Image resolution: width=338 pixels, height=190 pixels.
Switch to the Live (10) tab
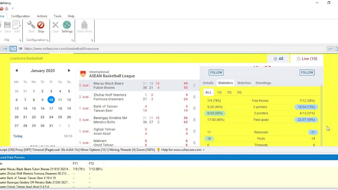click(x=307, y=59)
